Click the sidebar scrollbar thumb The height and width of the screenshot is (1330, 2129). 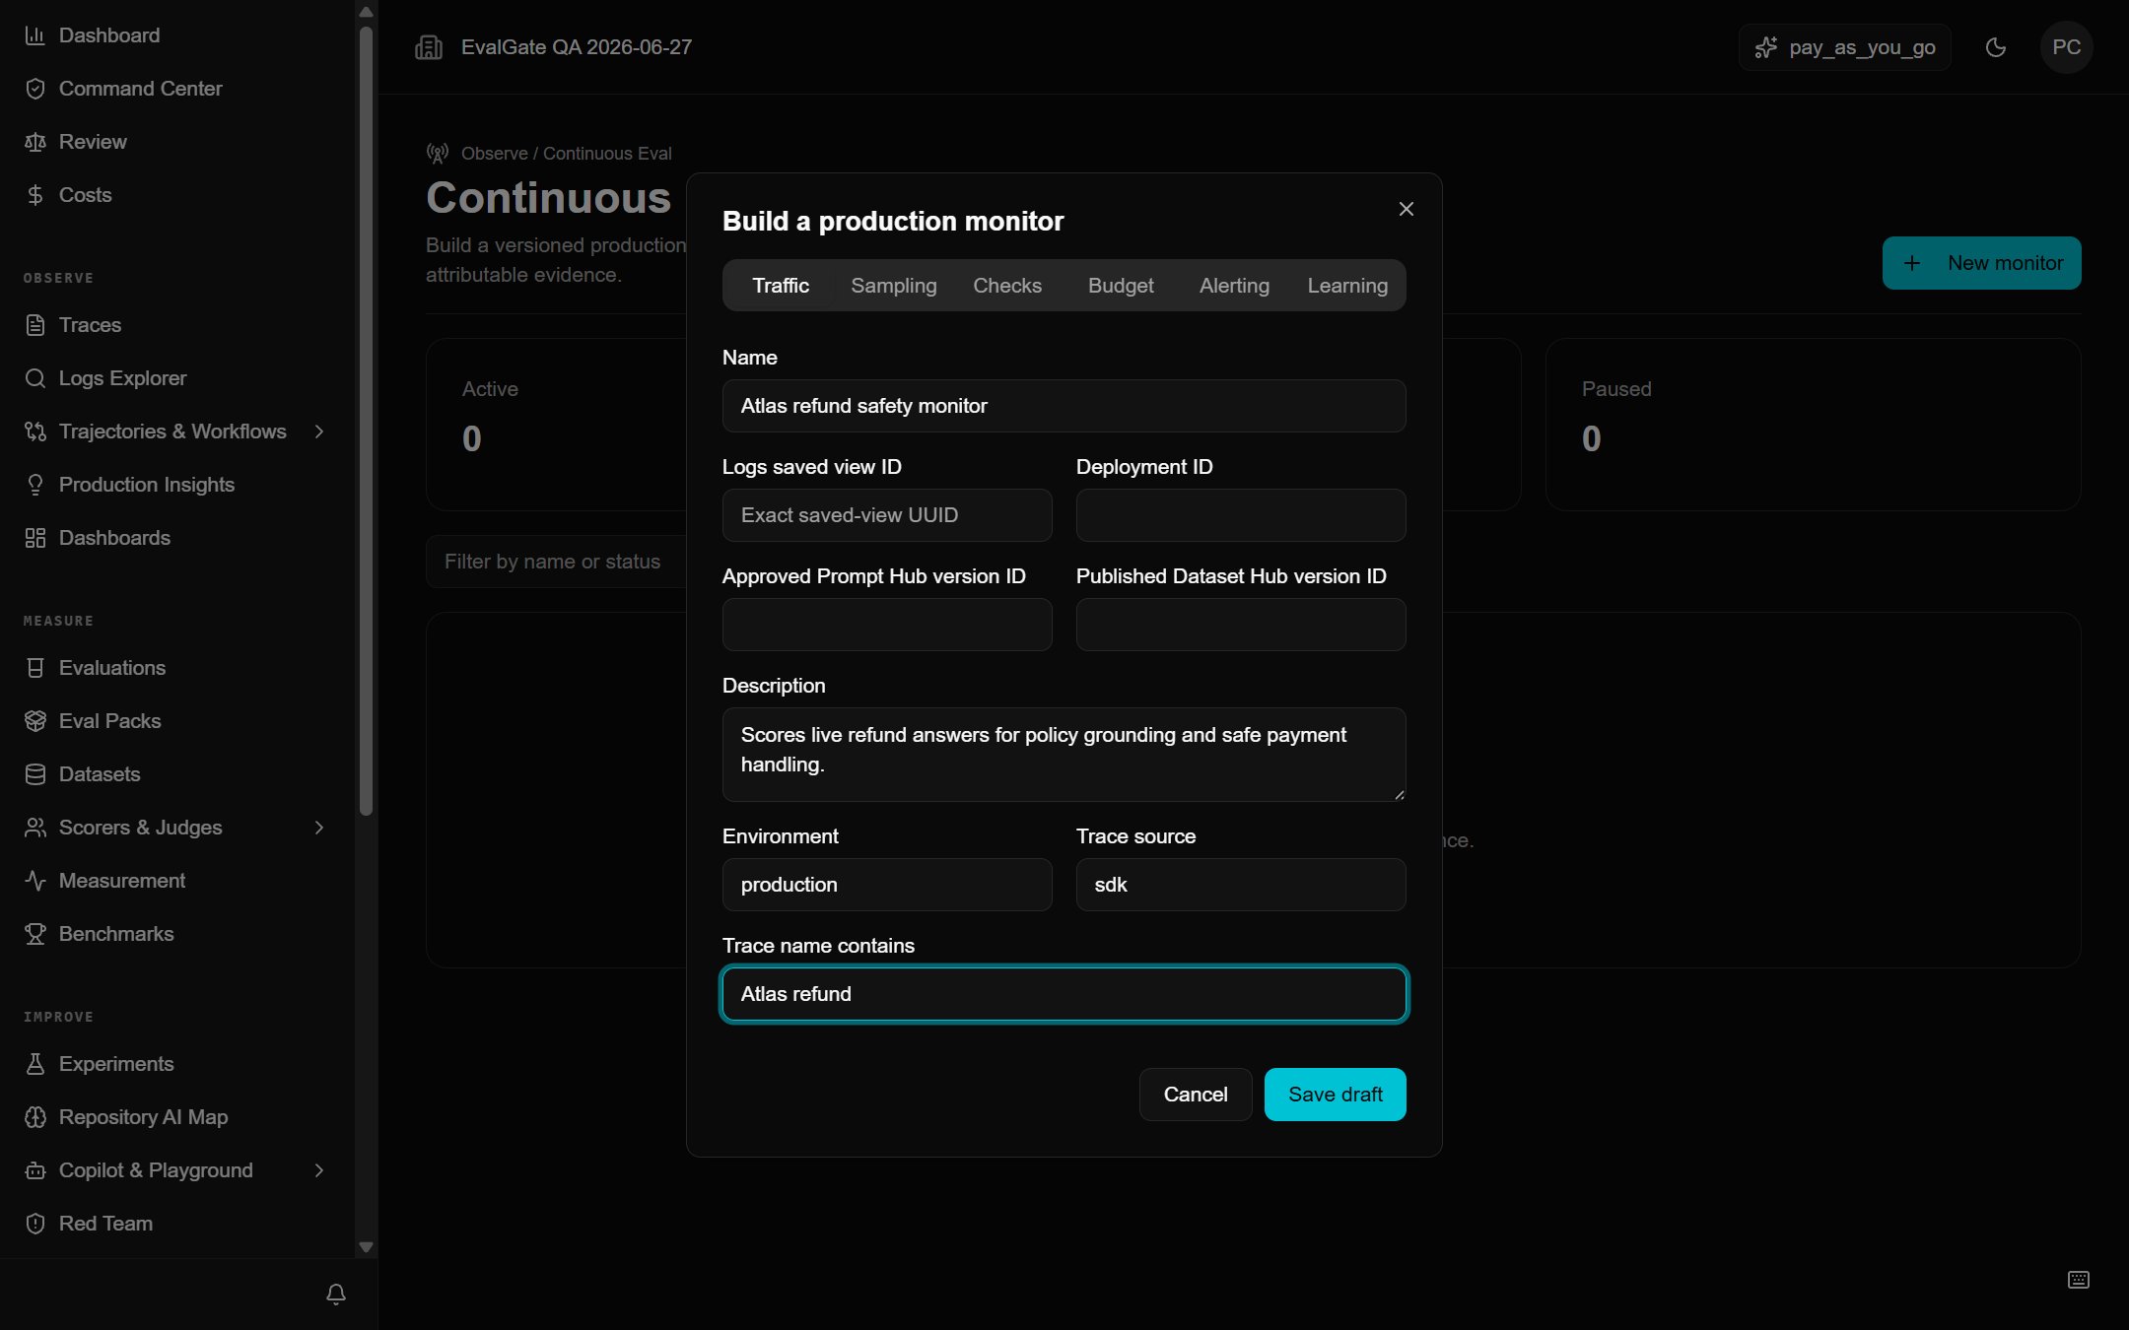click(366, 422)
